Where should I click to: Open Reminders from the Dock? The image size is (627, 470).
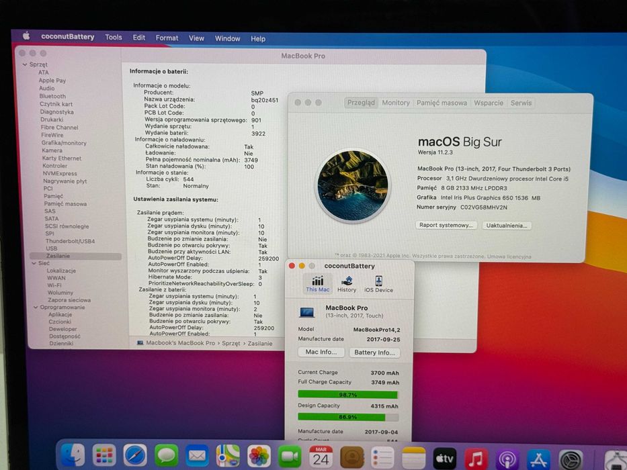(x=382, y=458)
